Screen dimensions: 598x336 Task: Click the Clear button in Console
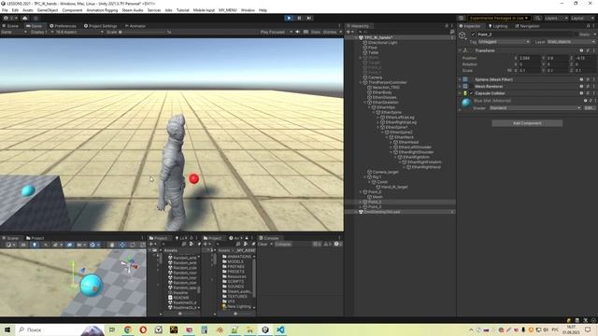click(263, 245)
